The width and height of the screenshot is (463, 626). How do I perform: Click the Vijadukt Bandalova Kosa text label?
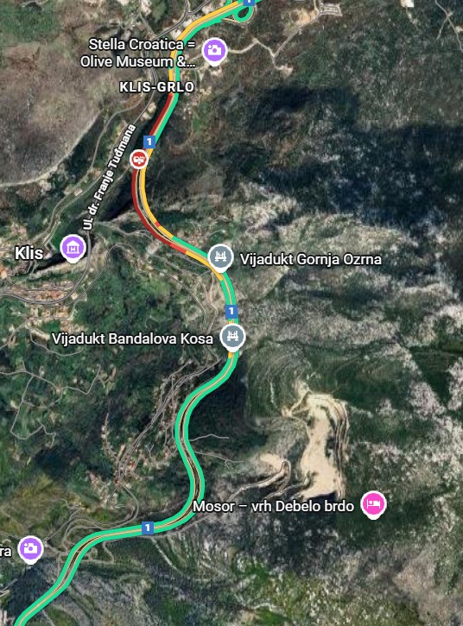[133, 338]
